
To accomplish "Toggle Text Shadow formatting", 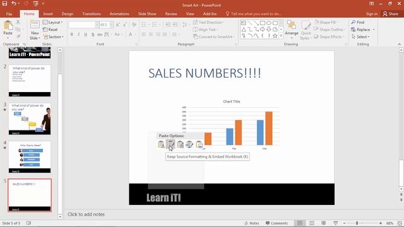I will (x=93, y=35).
